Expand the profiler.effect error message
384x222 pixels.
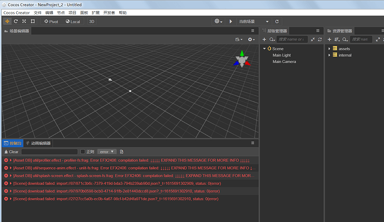pos(11,160)
